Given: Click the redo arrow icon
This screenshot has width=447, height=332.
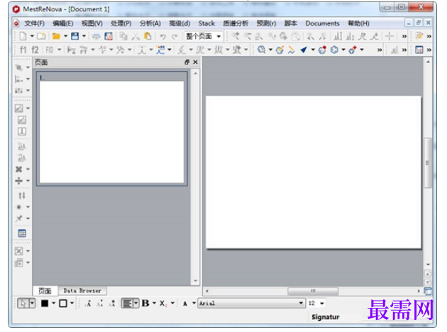Looking at the screenshot, I should click(x=175, y=36).
